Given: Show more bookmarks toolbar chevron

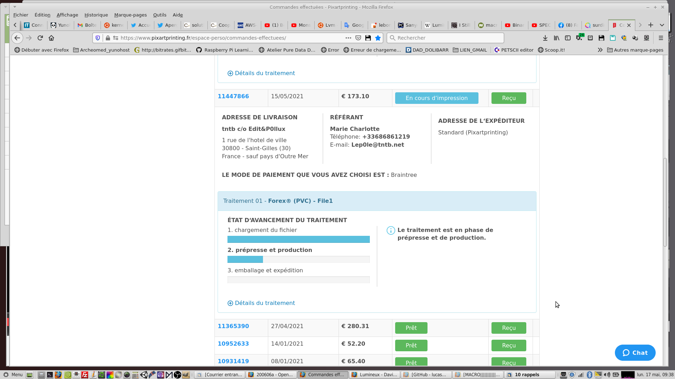Looking at the screenshot, I should point(600,50).
